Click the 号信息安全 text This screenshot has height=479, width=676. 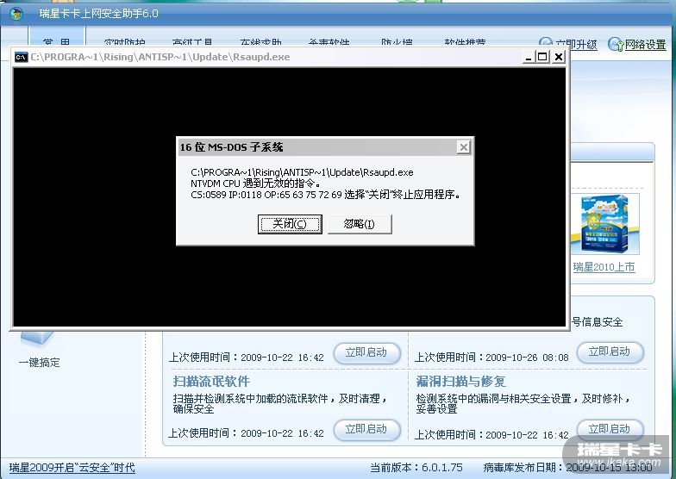598,322
